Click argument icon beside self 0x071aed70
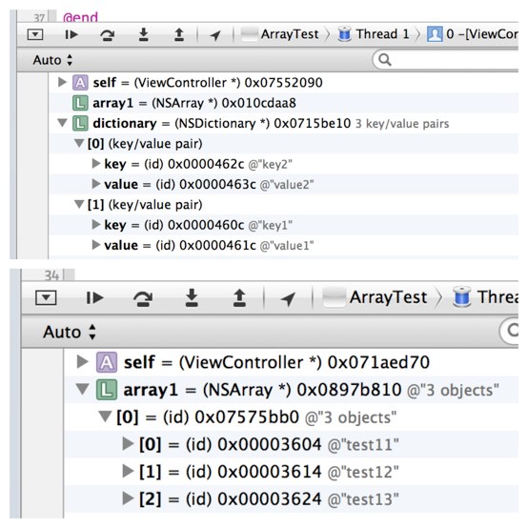 [107, 362]
